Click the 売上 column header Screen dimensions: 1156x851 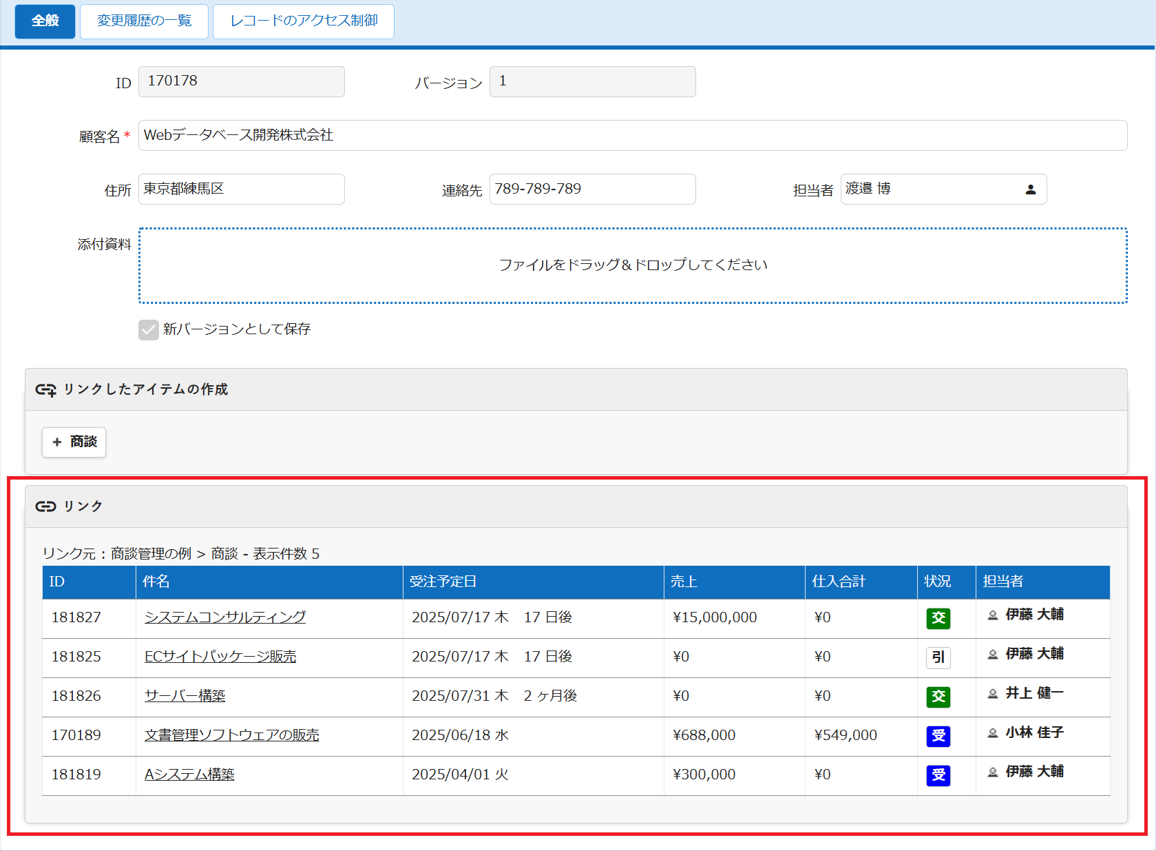pyautogui.click(x=734, y=582)
